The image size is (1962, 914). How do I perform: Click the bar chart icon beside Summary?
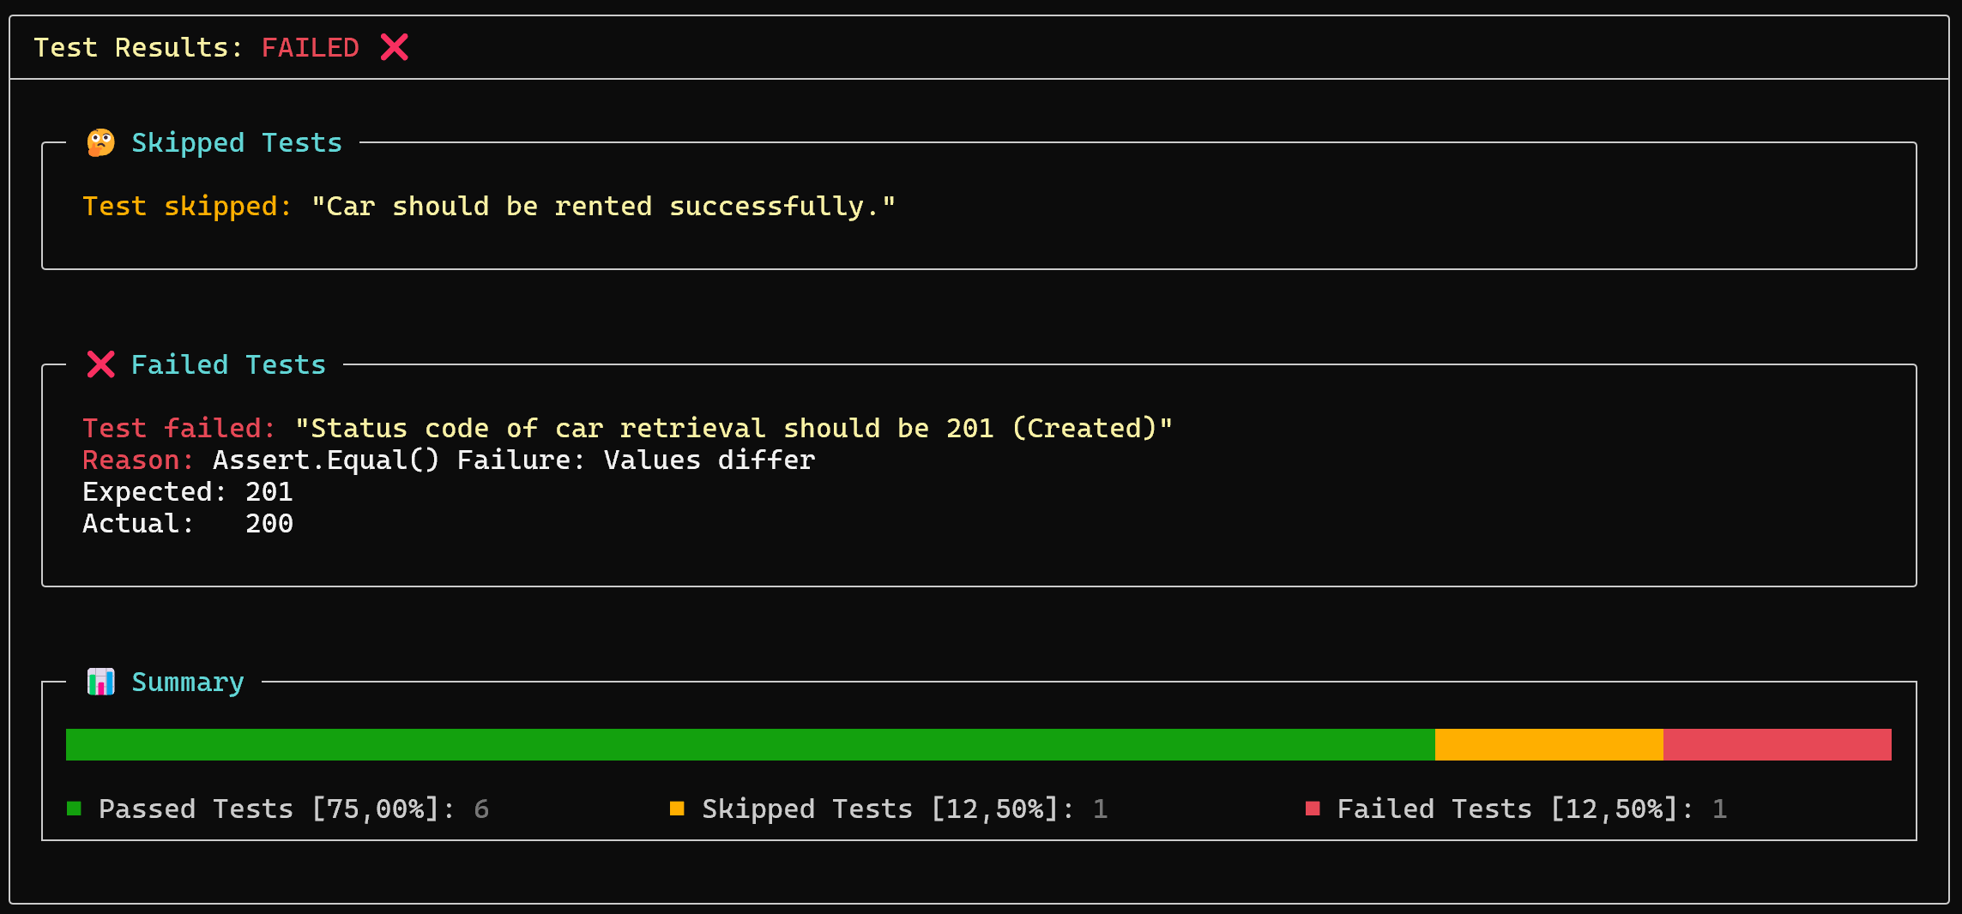click(x=100, y=682)
